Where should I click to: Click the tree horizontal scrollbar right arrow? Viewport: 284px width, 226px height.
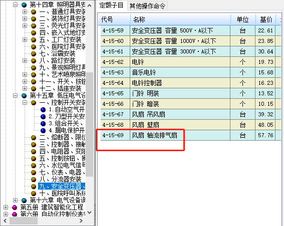coord(81,221)
